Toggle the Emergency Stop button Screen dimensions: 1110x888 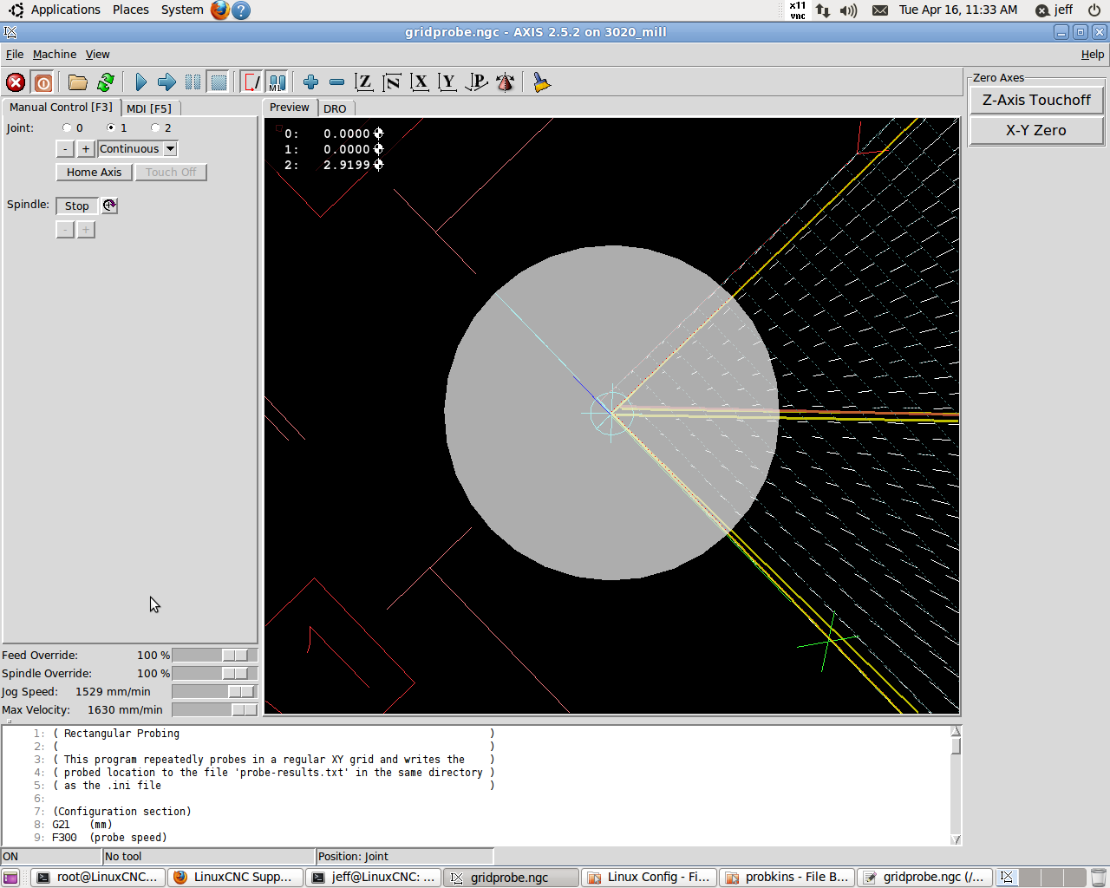(x=16, y=82)
